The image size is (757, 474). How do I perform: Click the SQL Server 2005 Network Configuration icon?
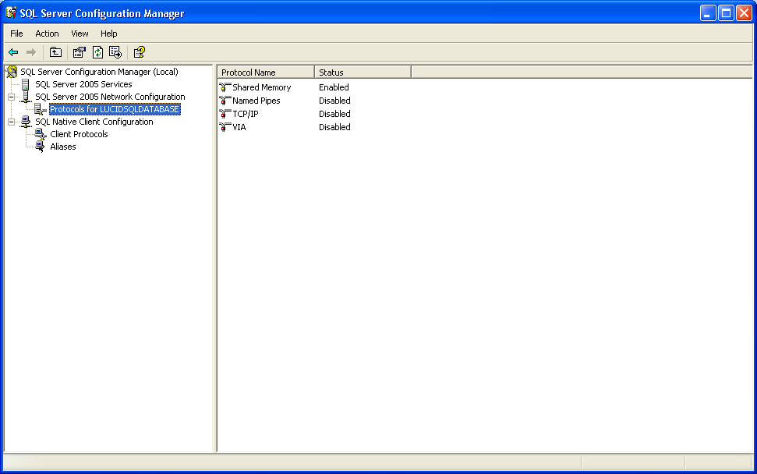point(26,97)
